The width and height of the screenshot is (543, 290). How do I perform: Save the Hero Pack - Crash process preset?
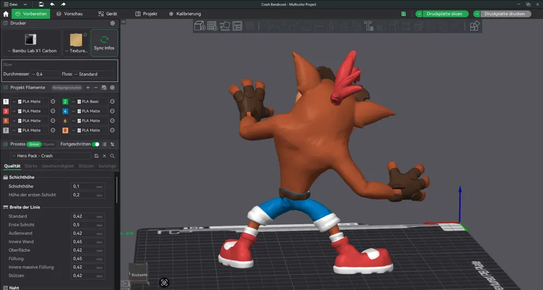tap(96, 156)
